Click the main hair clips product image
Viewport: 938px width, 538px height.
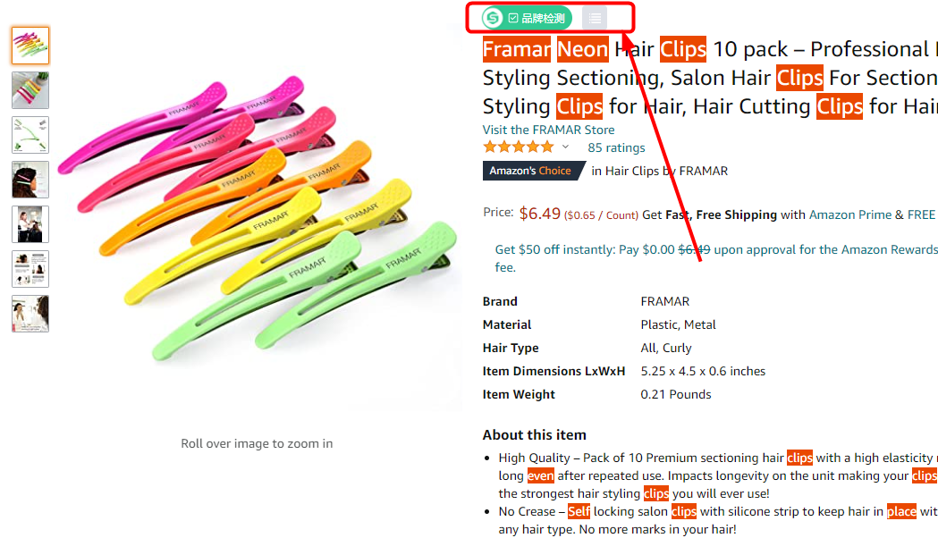click(258, 218)
